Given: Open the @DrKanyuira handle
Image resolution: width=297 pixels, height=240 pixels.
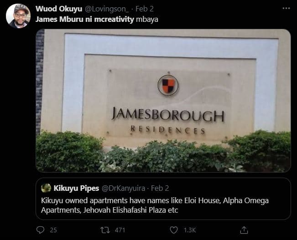Looking at the screenshot, I should (x=123, y=188).
